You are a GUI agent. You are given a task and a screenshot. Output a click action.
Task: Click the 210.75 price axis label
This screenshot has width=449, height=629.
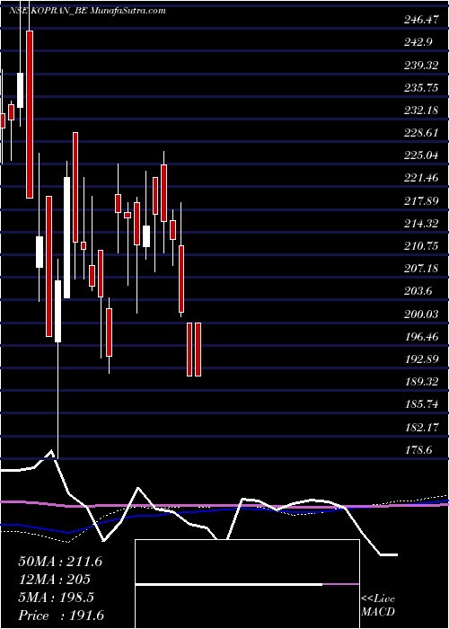pos(421,246)
